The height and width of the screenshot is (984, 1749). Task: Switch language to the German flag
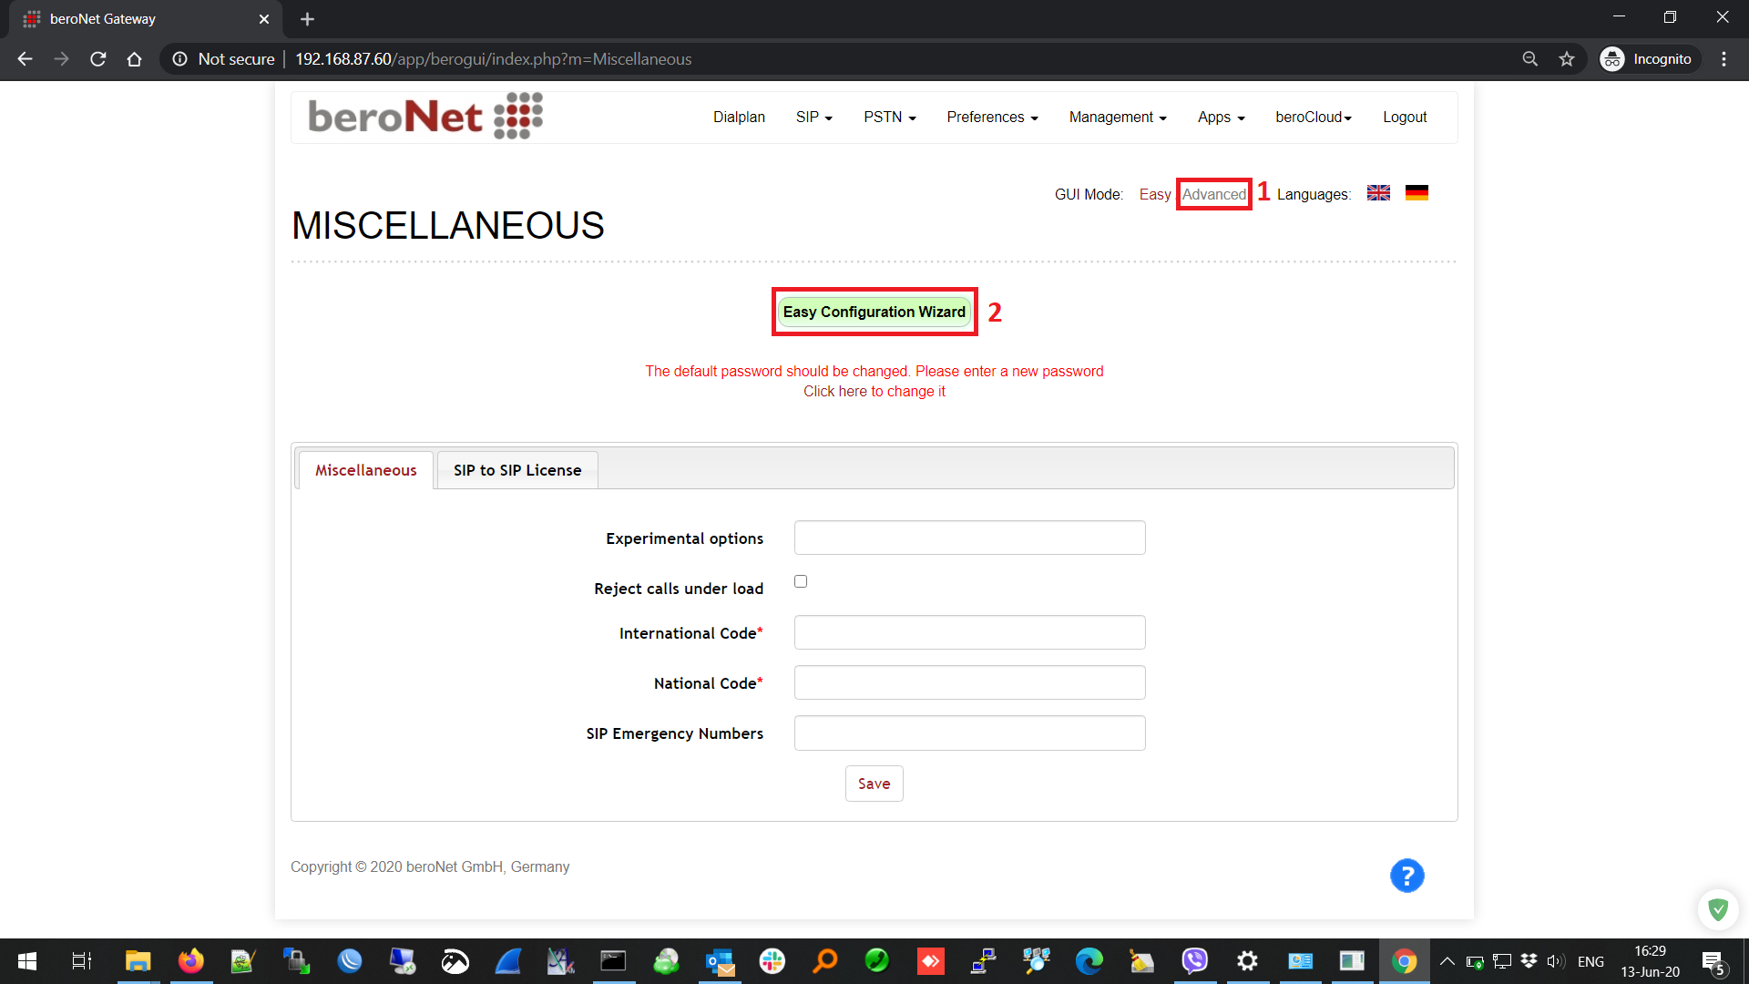coord(1417,193)
